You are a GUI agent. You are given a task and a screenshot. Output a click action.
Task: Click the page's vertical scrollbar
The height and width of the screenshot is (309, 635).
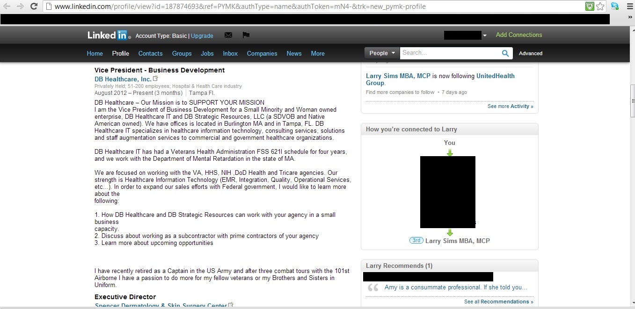coord(632,101)
